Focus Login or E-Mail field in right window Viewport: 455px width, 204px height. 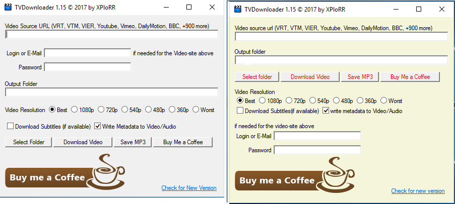point(317,136)
